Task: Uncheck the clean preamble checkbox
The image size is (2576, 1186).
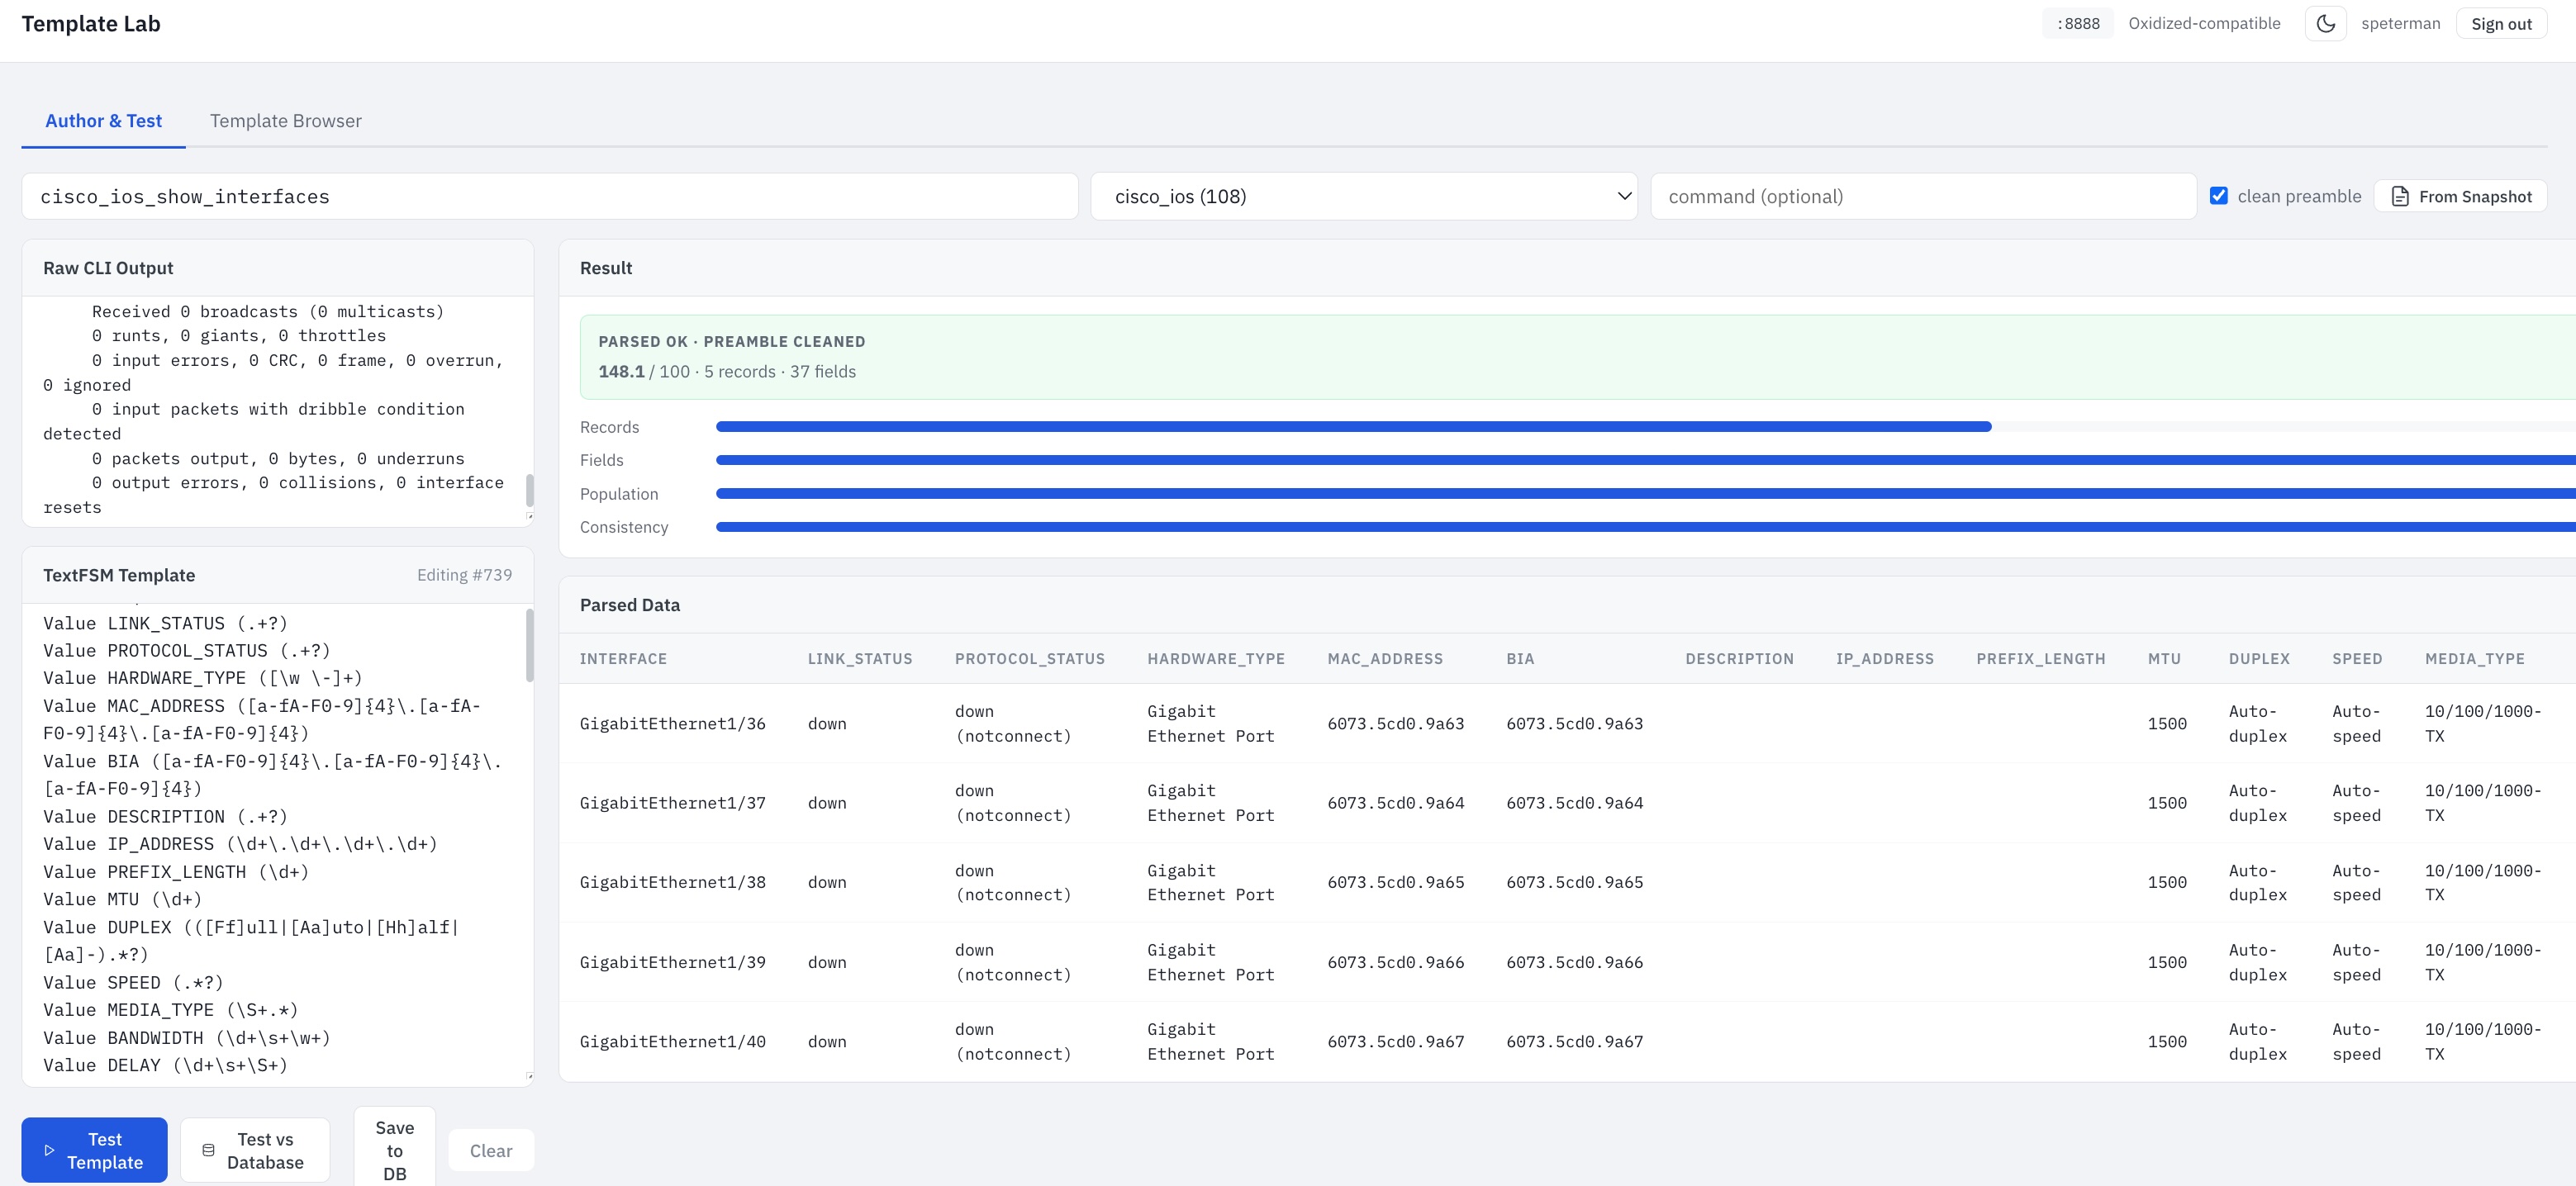Action: coord(2219,196)
